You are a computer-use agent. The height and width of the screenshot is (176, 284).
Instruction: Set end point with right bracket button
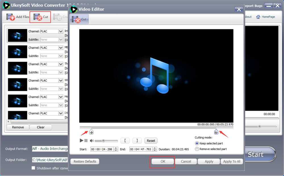137,140
